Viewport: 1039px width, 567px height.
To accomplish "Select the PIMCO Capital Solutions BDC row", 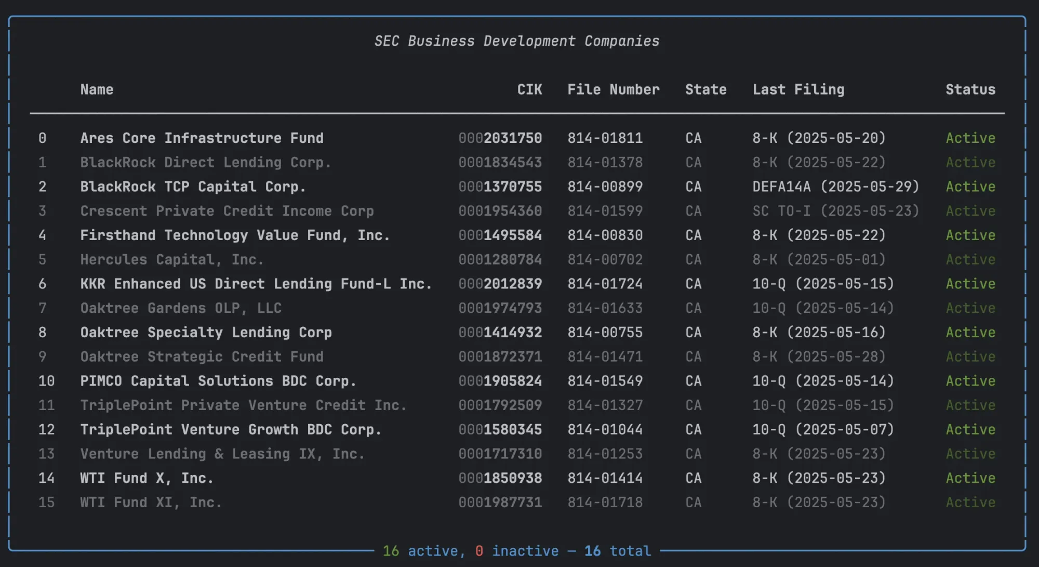I will click(218, 380).
